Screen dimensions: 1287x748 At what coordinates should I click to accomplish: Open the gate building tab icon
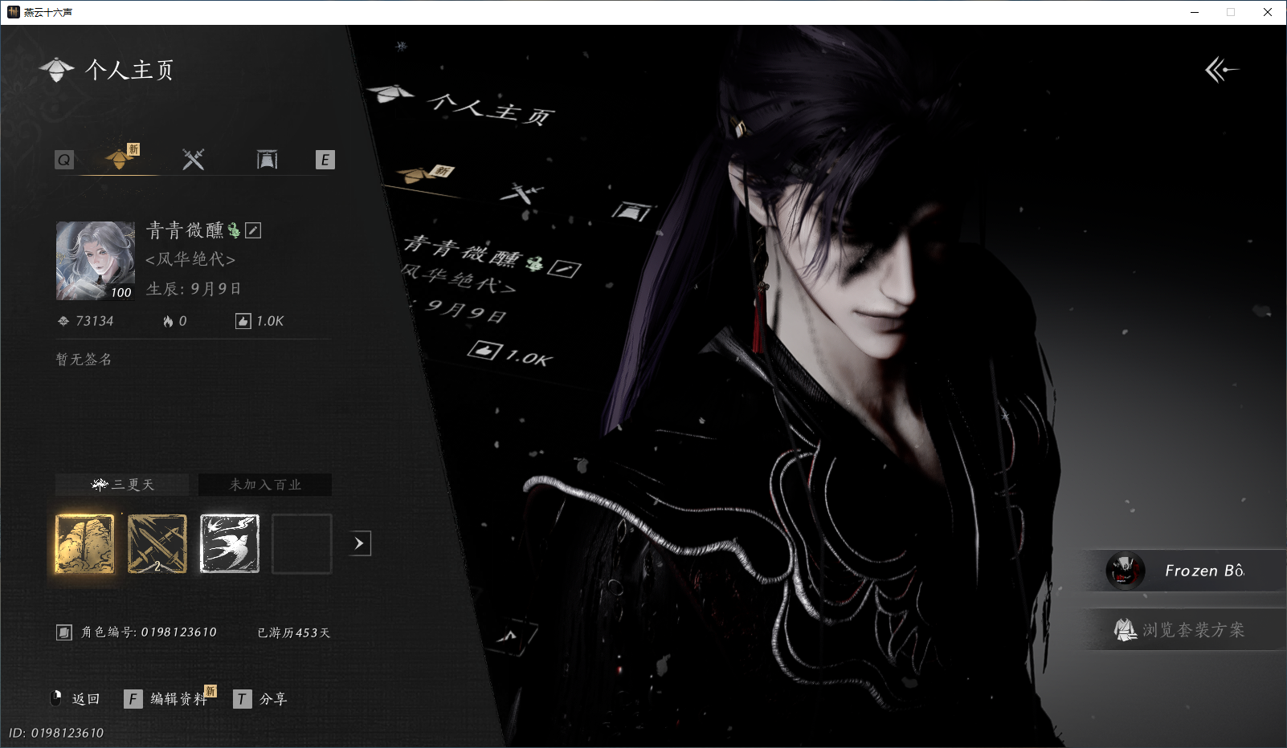(x=267, y=160)
